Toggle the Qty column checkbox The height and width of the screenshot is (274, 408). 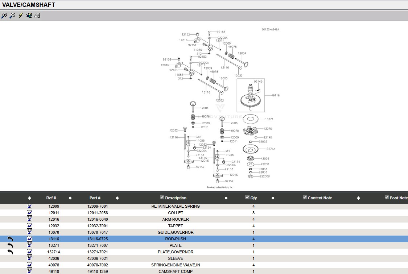(247, 198)
